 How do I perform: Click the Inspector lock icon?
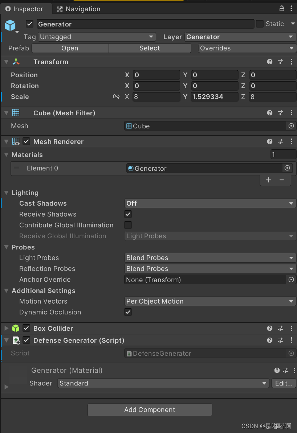(x=281, y=8)
